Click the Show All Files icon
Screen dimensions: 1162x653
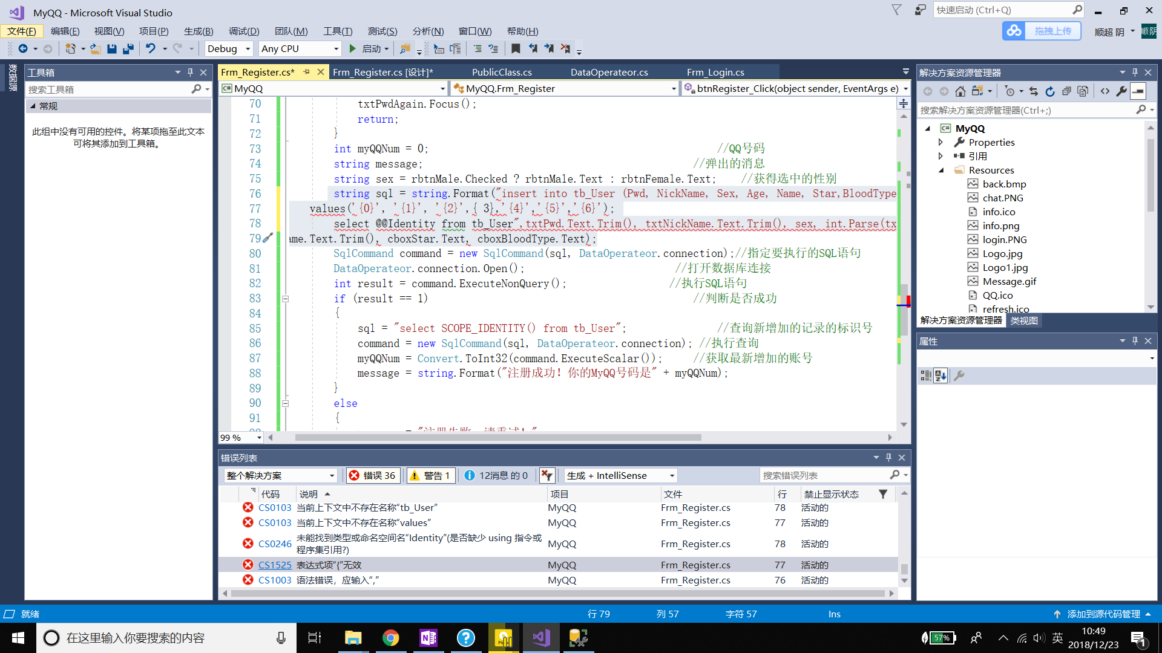click(x=1083, y=91)
